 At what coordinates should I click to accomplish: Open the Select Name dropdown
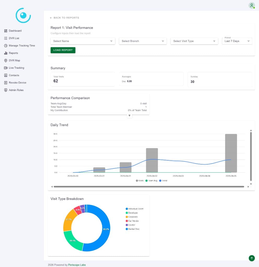(x=83, y=41)
